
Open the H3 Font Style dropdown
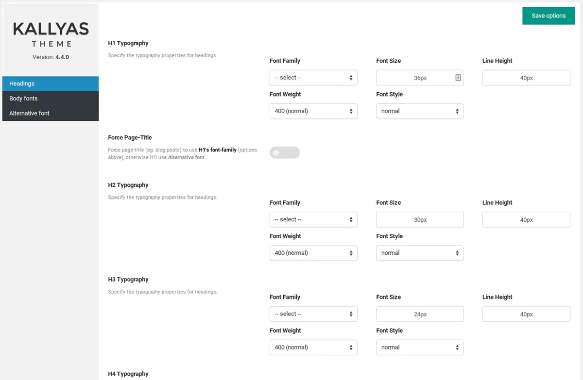420,347
